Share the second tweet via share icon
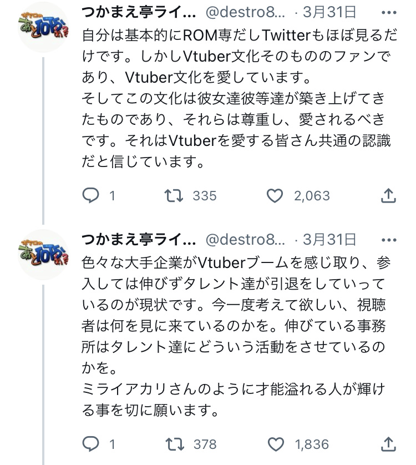This screenshot has height=465, width=416. click(388, 444)
